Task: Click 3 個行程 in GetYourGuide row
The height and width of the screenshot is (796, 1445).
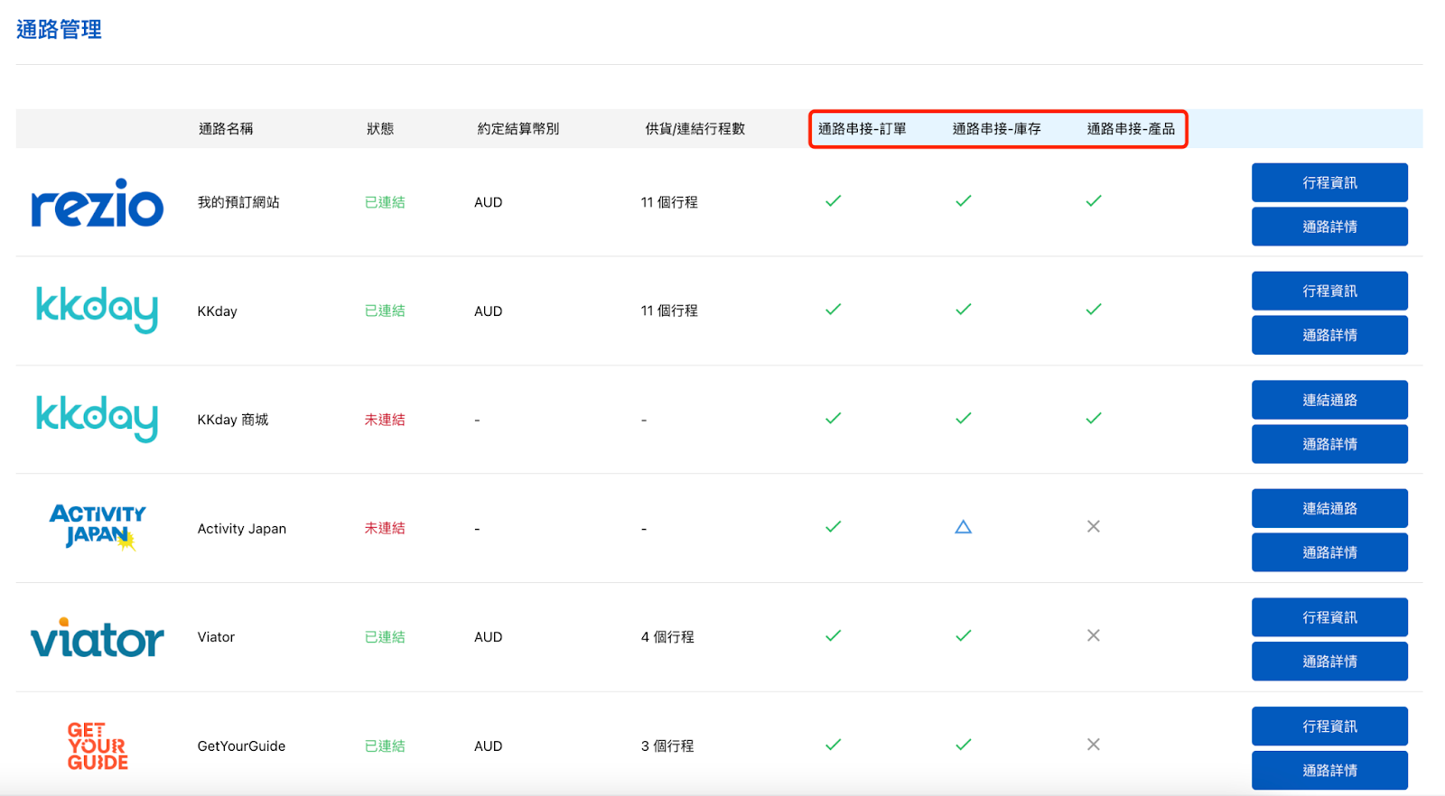Action: pyautogui.click(x=667, y=746)
